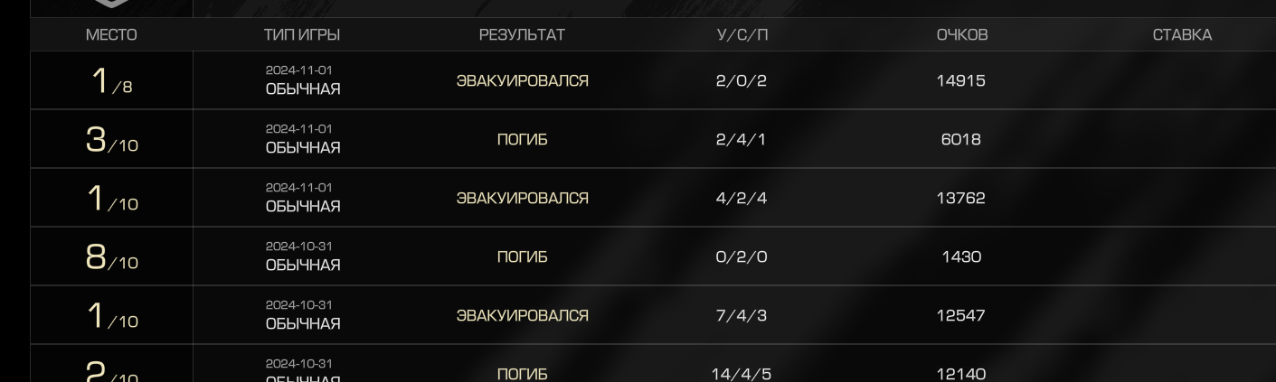Viewport: 1276px width, 382px height.
Task: Sort by the МЕСТО column header
Action: tap(111, 35)
